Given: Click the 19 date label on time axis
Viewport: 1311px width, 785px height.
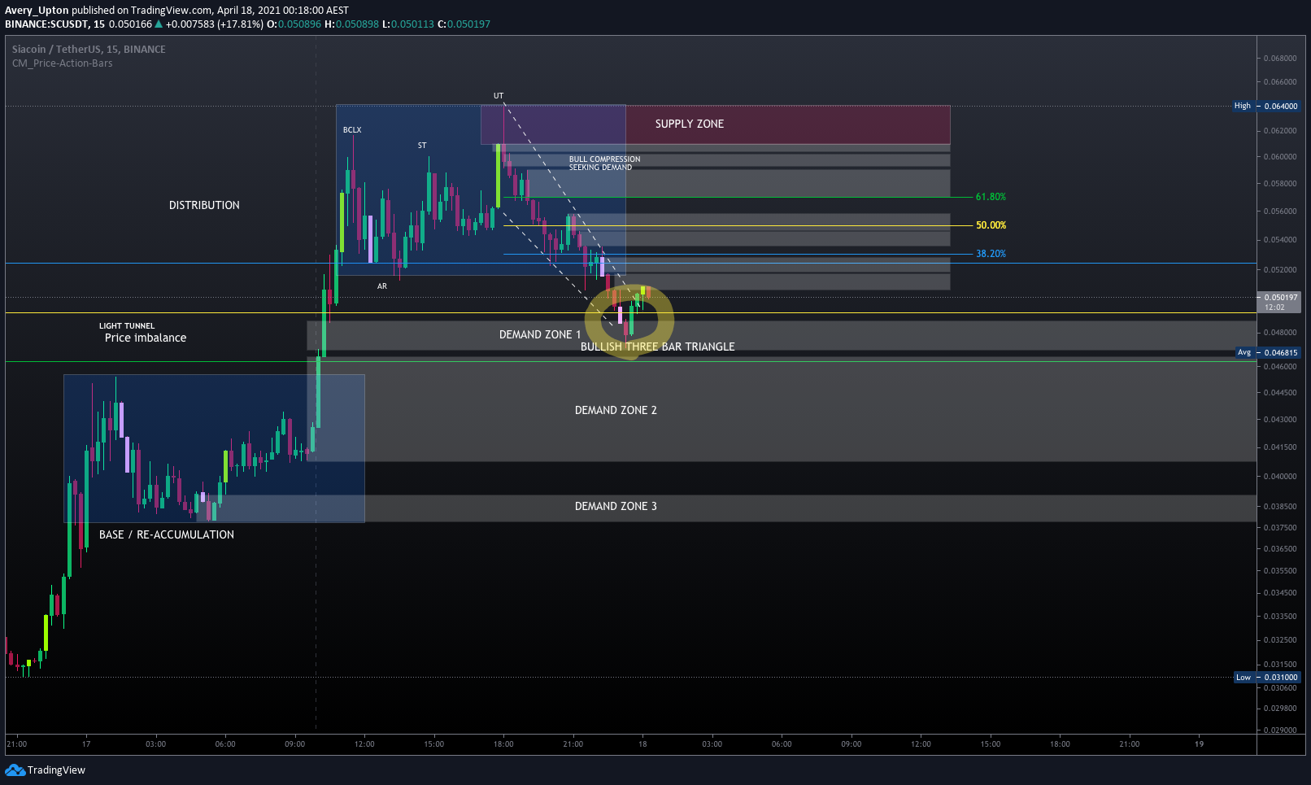Looking at the screenshot, I should [1199, 744].
